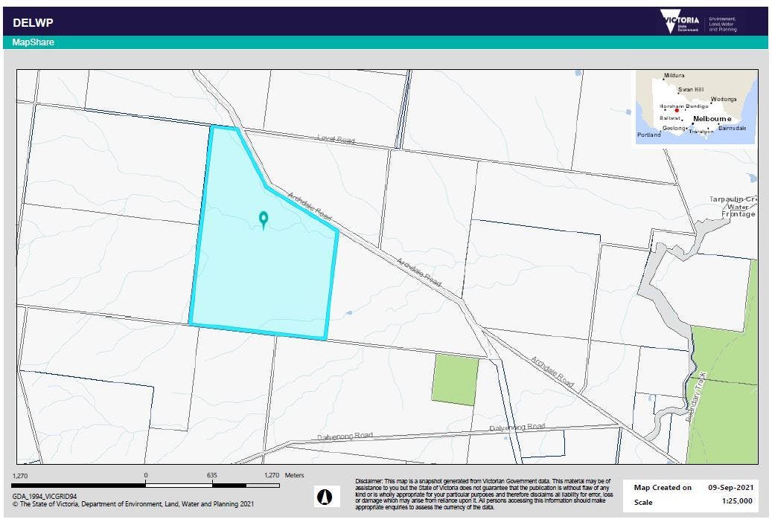
Task: Click the 635 scale bar value
Action: click(x=211, y=475)
